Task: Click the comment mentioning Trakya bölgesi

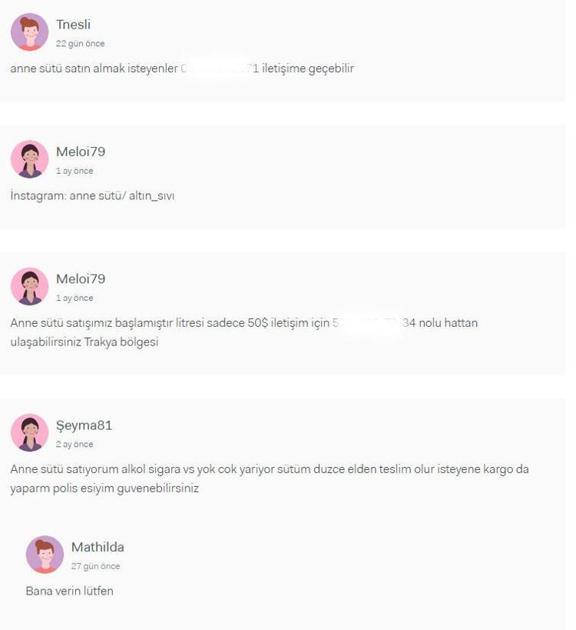Action: point(244,332)
